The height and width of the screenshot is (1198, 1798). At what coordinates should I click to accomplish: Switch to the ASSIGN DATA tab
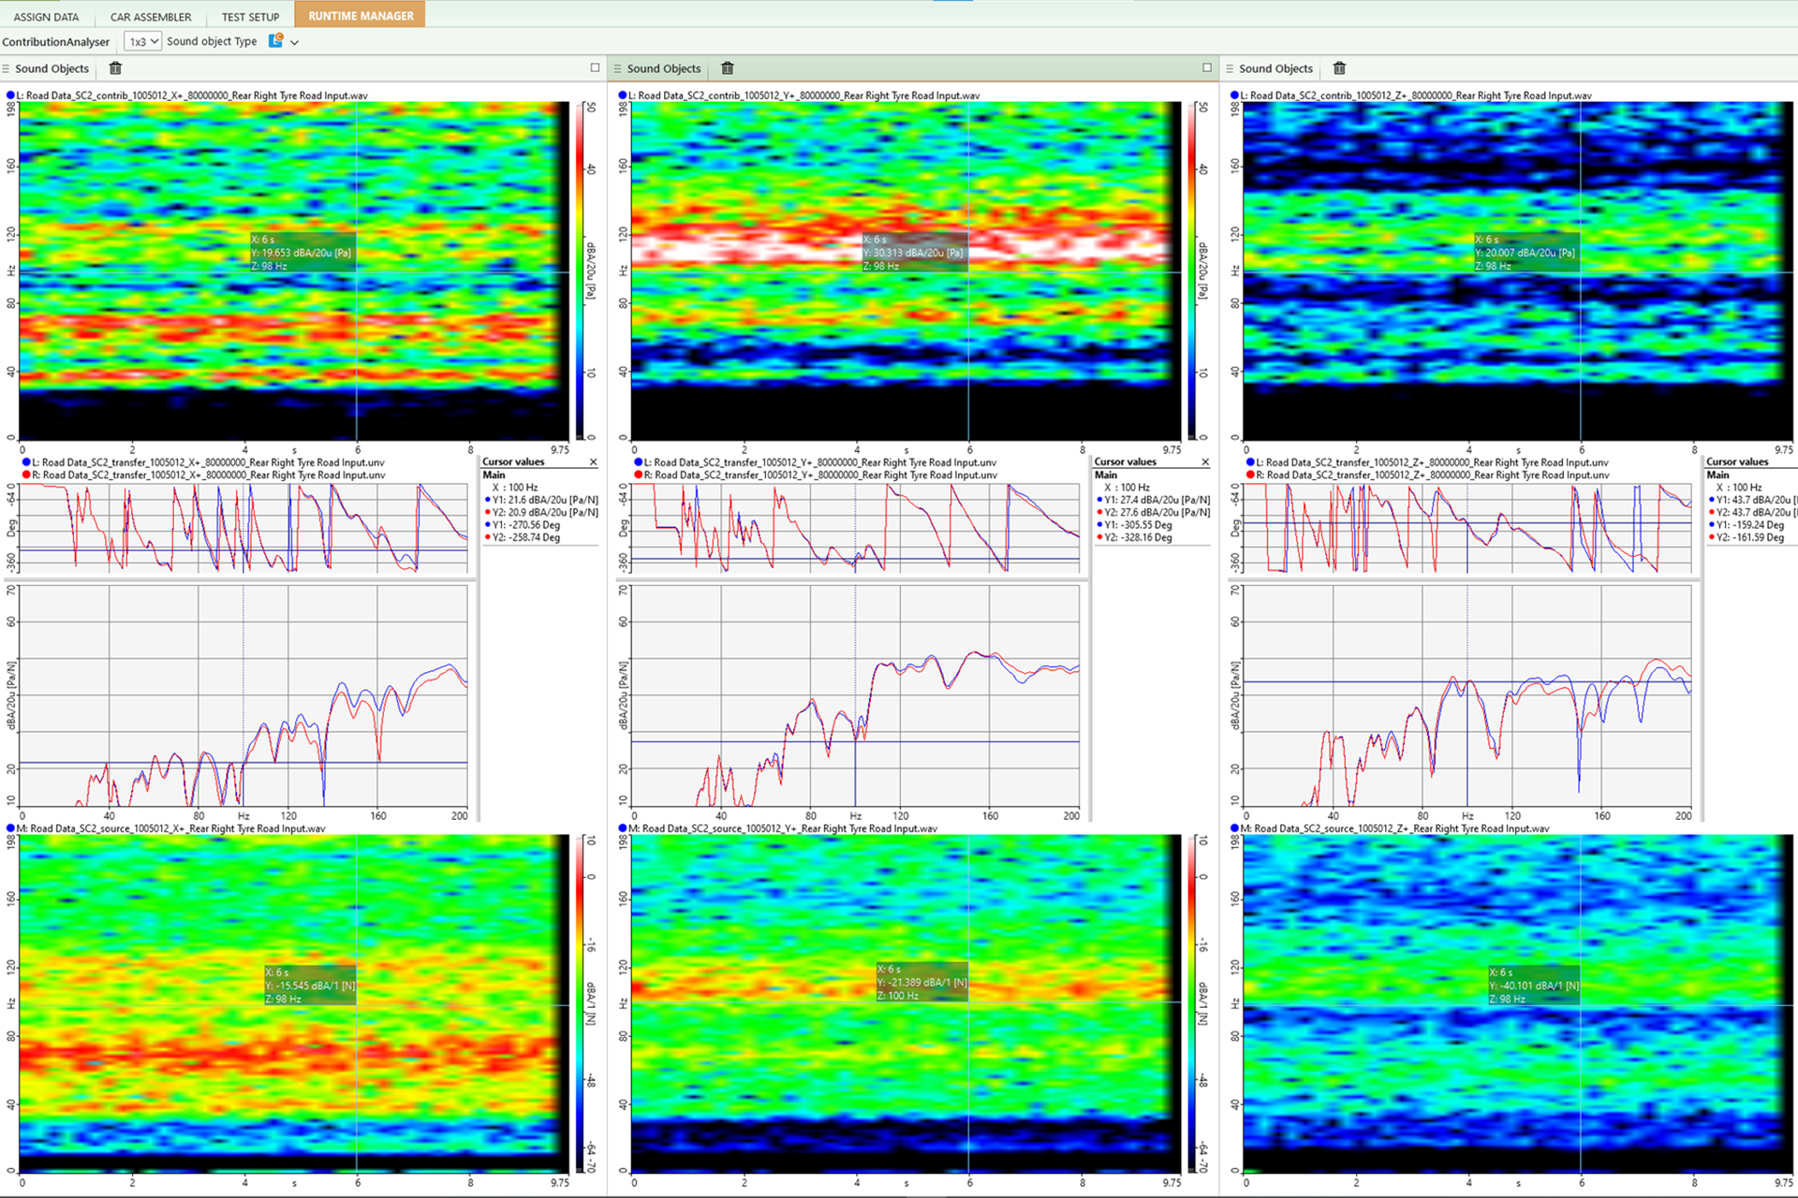46,16
